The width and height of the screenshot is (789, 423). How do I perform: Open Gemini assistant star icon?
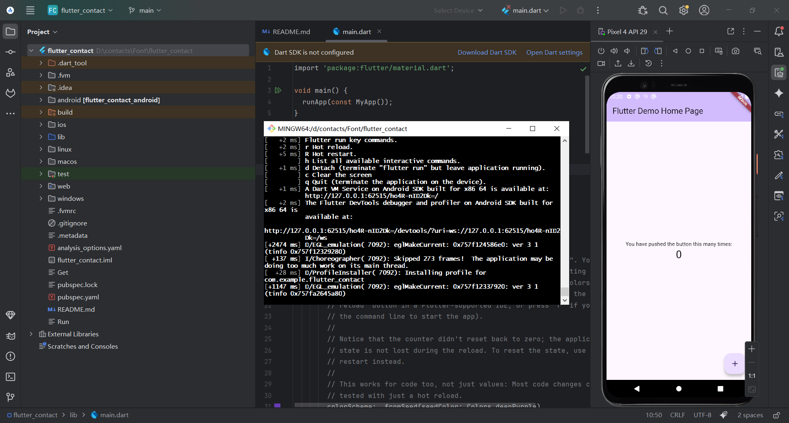[779, 93]
